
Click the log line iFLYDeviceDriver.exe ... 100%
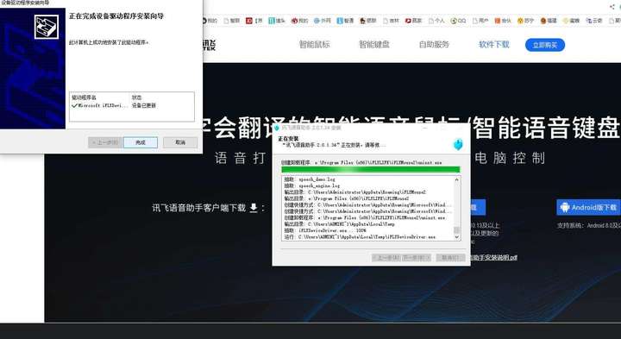pos(325,230)
